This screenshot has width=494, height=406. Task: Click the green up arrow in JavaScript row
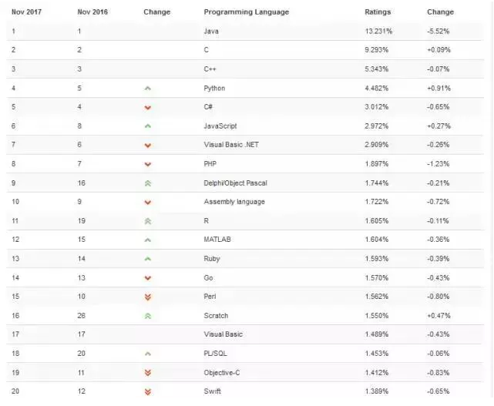(147, 126)
